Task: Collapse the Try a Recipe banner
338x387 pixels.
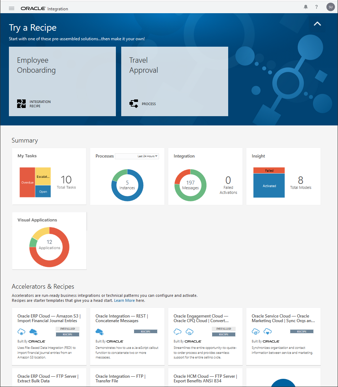Action: [317, 24]
